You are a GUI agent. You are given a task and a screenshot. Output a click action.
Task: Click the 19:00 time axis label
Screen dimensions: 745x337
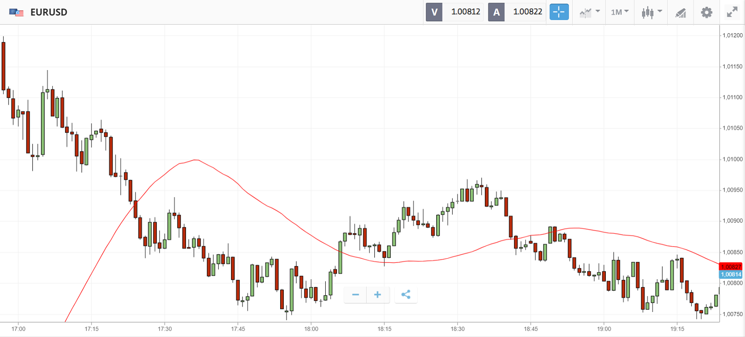pos(604,329)
